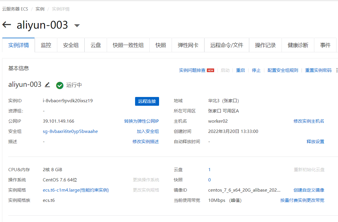Image resolution: width=338 pixels, height=222 pixels.
Task: Expand the aliyun-003 instance switcher dropdown
Action: pos(77,25)
